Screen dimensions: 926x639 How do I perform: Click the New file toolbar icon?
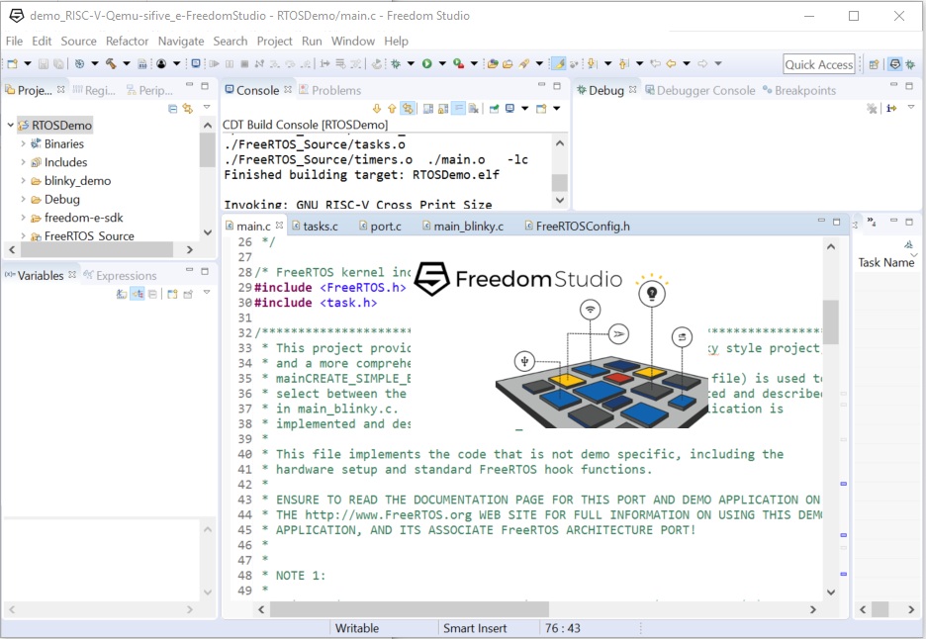[12, 63]
